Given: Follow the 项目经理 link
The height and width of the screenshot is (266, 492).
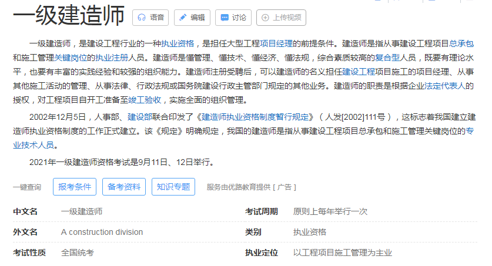Looking at the screenshot, I should tap(276, 43).
